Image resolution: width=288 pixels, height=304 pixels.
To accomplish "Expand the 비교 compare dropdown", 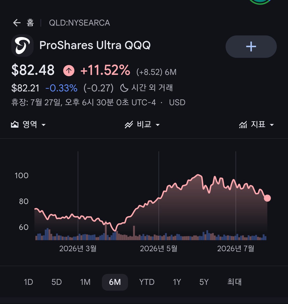I will click(142, 124).
